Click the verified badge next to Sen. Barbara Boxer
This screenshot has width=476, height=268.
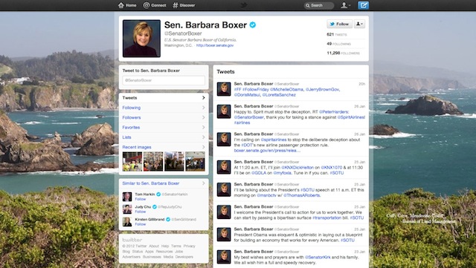tap(253, 24)
